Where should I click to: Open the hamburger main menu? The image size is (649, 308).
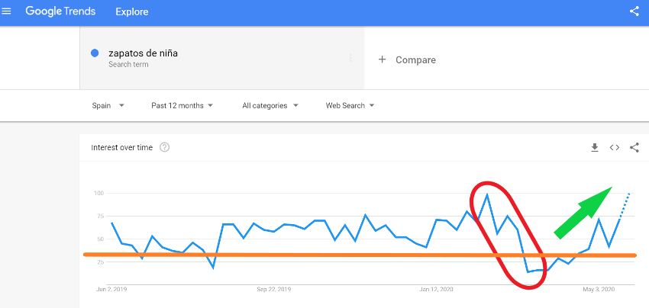click(9, 11)
